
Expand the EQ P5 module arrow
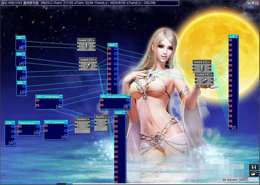click(106, 117)
